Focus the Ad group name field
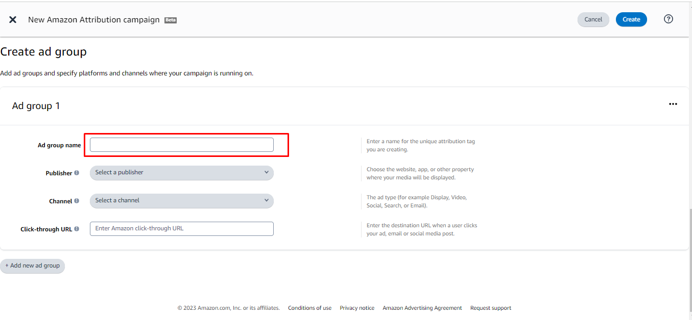Viewport: 692px width, 320px height. pyautogui.click(x=182, y=145)
